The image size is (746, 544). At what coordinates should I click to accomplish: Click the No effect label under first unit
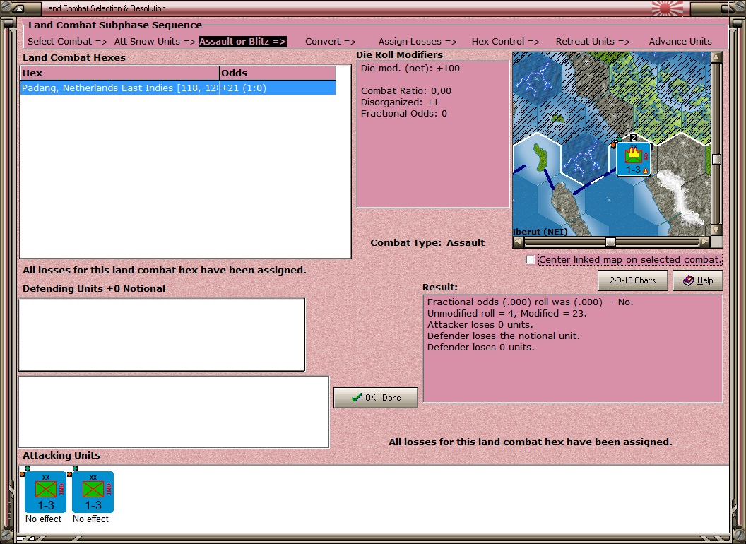(43, 519)
